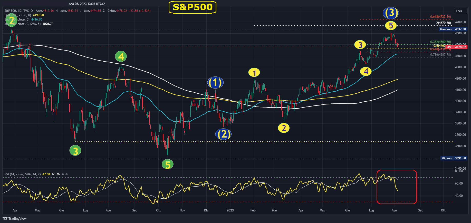
Task: Select the blue (2) wave label
Action: pyautogui.click(x=223, y=134)
